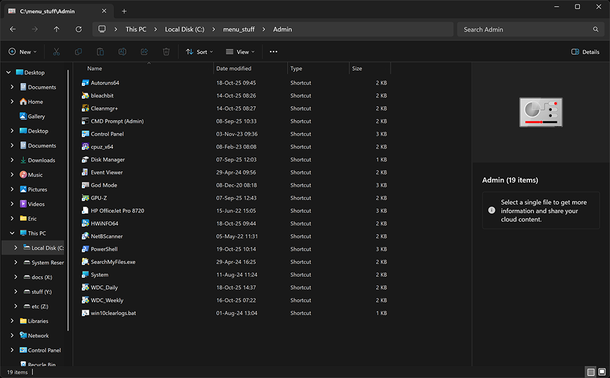Image resolution: width=610 pixels, height=378 pixels.
Task: Toggle the Details pane button
Action: pos(585,52)
